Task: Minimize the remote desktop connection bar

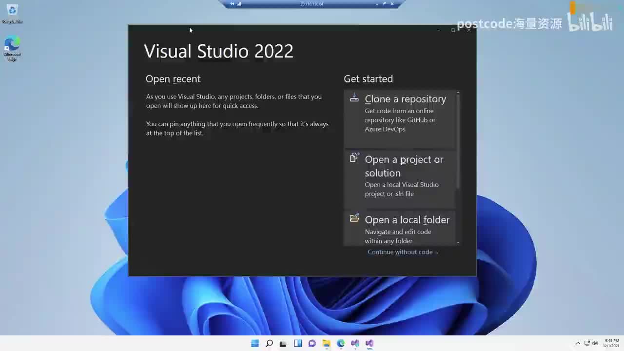Action: click(x=377, y=4)
